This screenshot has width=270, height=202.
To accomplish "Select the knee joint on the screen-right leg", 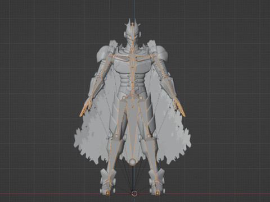I will [148, 136].
